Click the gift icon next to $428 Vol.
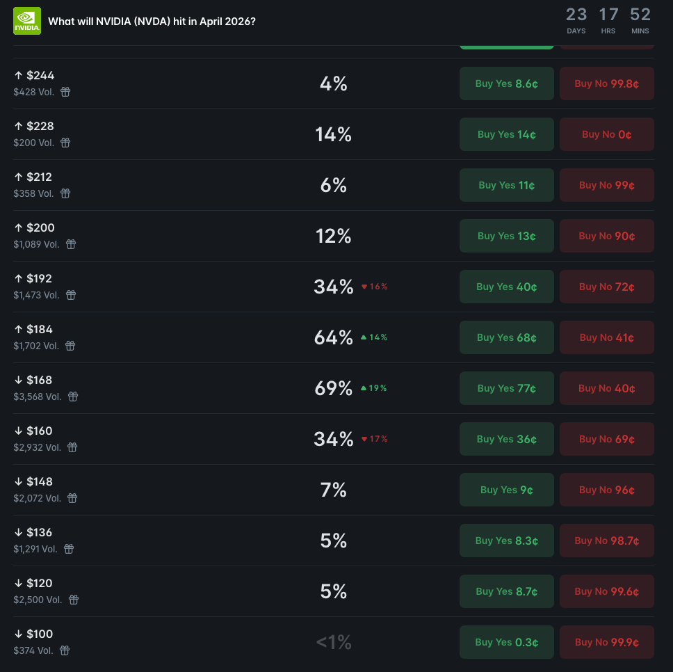Image resolution: width=673 pixels, height=672 pixels. pyautogui.click(x=65, y=92)
